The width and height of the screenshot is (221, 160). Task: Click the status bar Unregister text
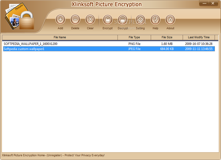(54, 155)
